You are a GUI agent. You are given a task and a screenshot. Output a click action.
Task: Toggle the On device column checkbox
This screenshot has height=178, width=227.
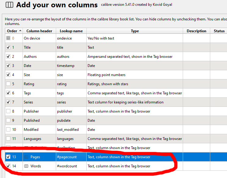(8, 38)
